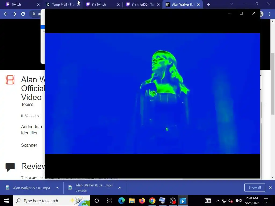Close the first Twitch tab
This screenshot has height=206, width=275.
38,5
